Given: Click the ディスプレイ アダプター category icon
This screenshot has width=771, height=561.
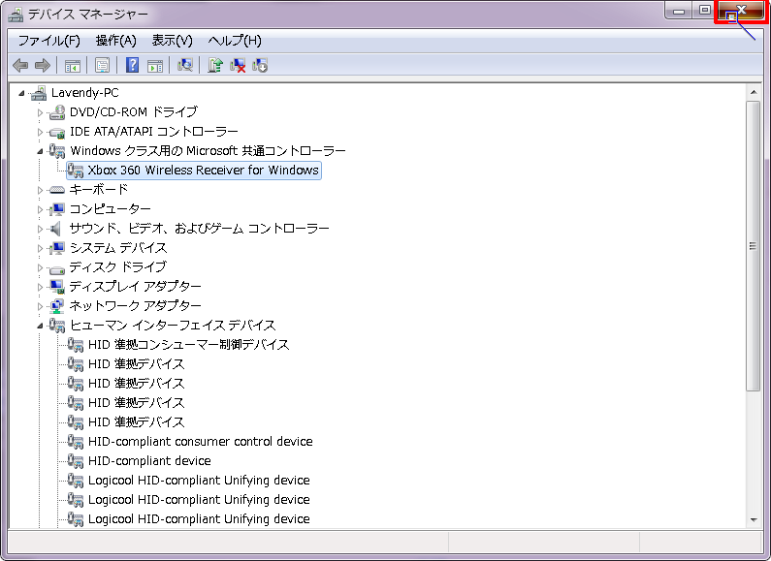Looking at the screenshot, I should 57,287.
